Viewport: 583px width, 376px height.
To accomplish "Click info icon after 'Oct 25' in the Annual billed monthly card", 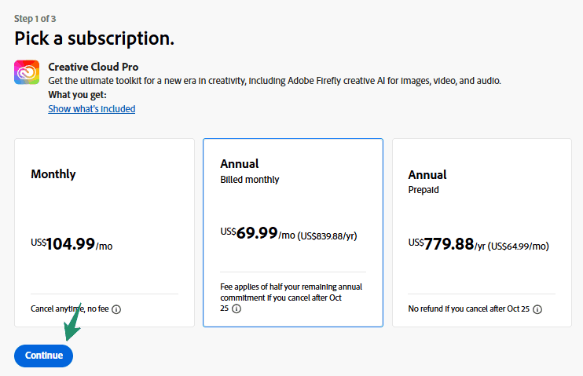I will tap(236, 309).
